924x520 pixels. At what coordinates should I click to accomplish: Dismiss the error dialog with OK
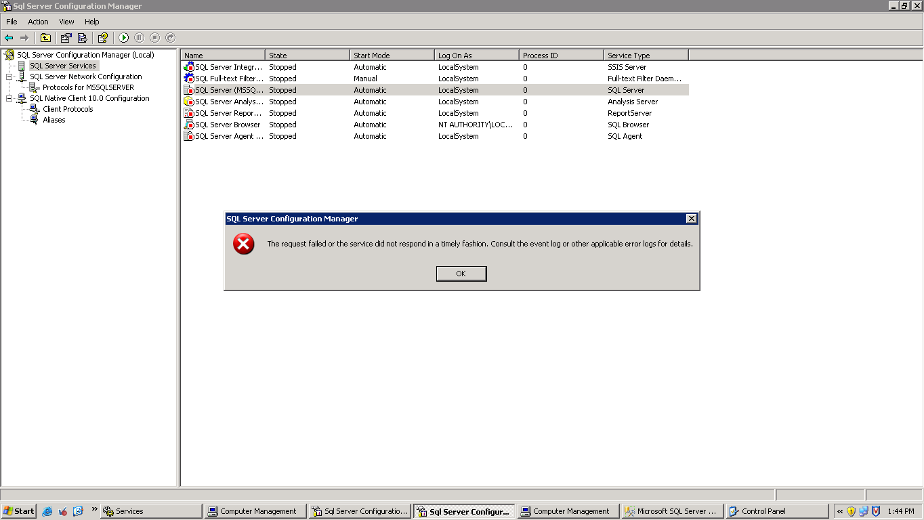pyautogui.click(x=461, y=274)
